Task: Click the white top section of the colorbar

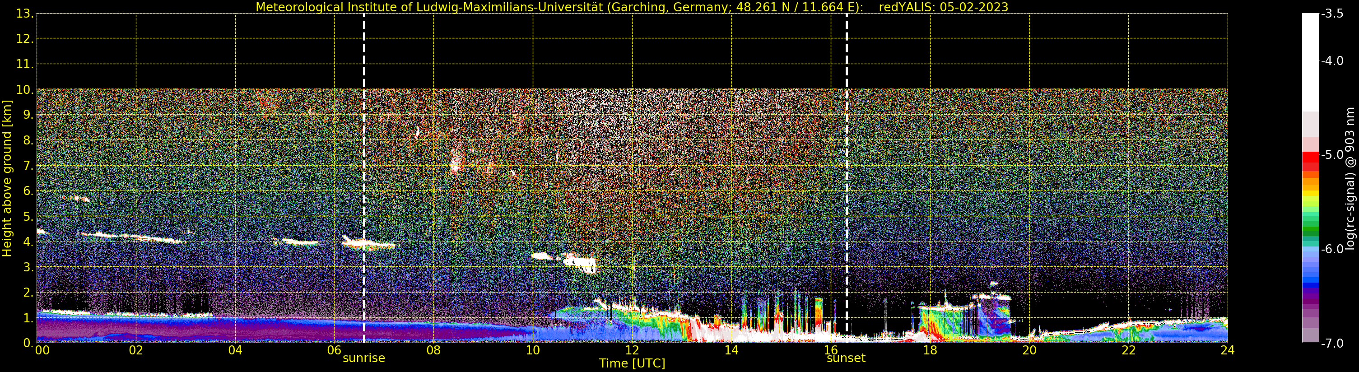Action: (1310, 62)
